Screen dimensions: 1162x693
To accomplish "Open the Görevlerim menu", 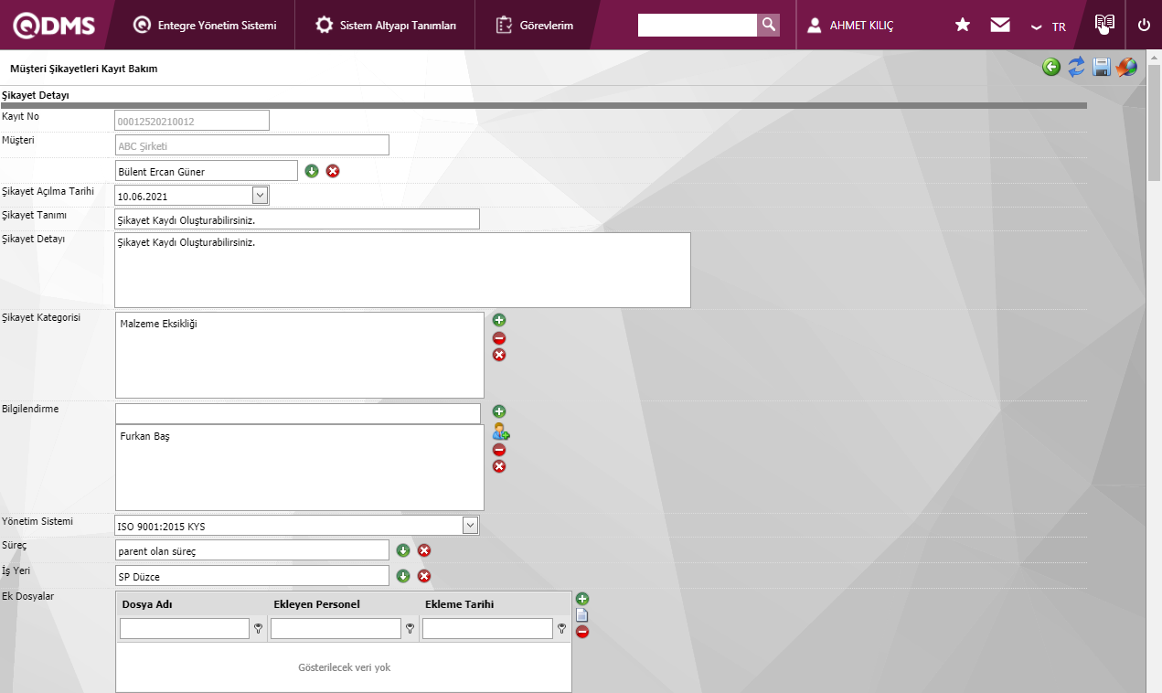I will click(535, 26).
